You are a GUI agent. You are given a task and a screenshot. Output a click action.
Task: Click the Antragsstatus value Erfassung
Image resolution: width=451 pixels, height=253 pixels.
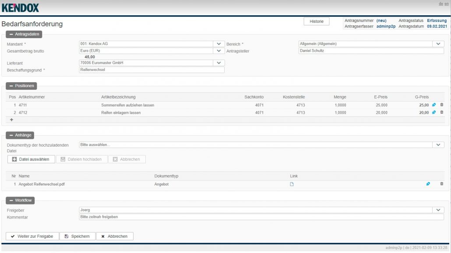point(437,21)
